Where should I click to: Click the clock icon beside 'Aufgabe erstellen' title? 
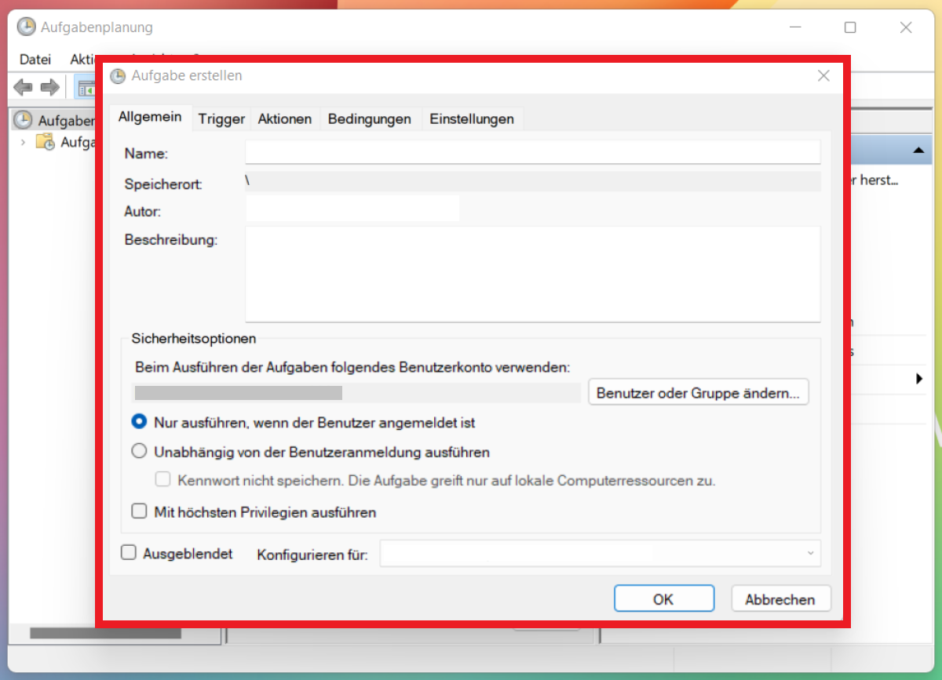coord(118,76)
